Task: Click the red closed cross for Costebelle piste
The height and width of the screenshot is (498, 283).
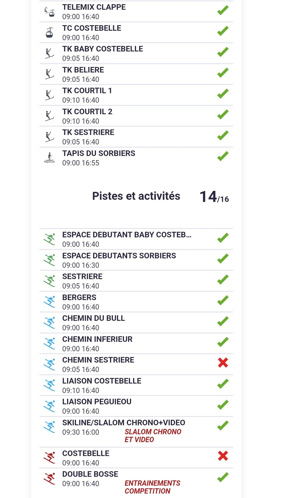Action: pos(223,456)
